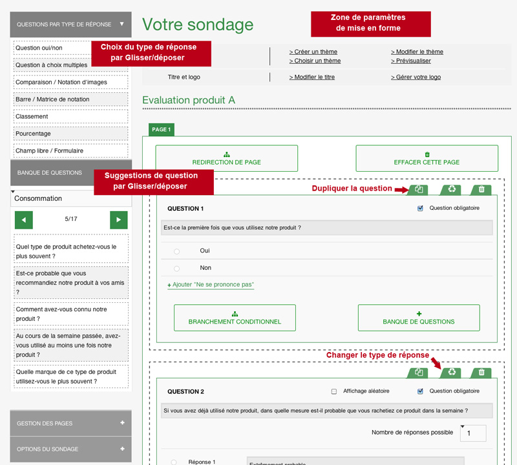Select the Oui radio button
The image size is (517, 465).
click(x=176, y=251)
